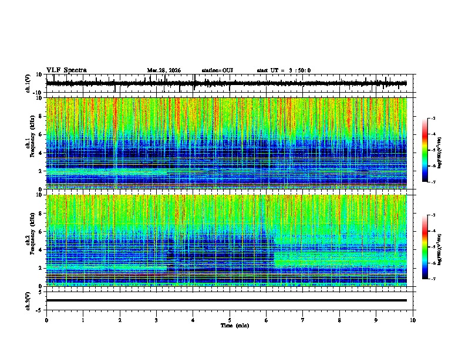The height and width of the screenshot is (359, 465).
Task: Click the date "Mar.28, 2026" in the header
Action: coord(164,70)
